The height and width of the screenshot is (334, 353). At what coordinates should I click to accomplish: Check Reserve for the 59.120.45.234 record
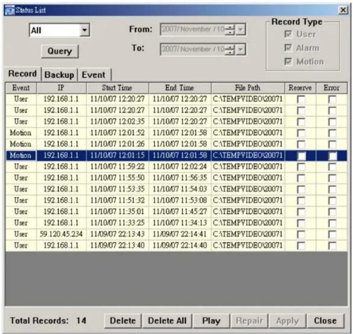click(x=301, y=234)
